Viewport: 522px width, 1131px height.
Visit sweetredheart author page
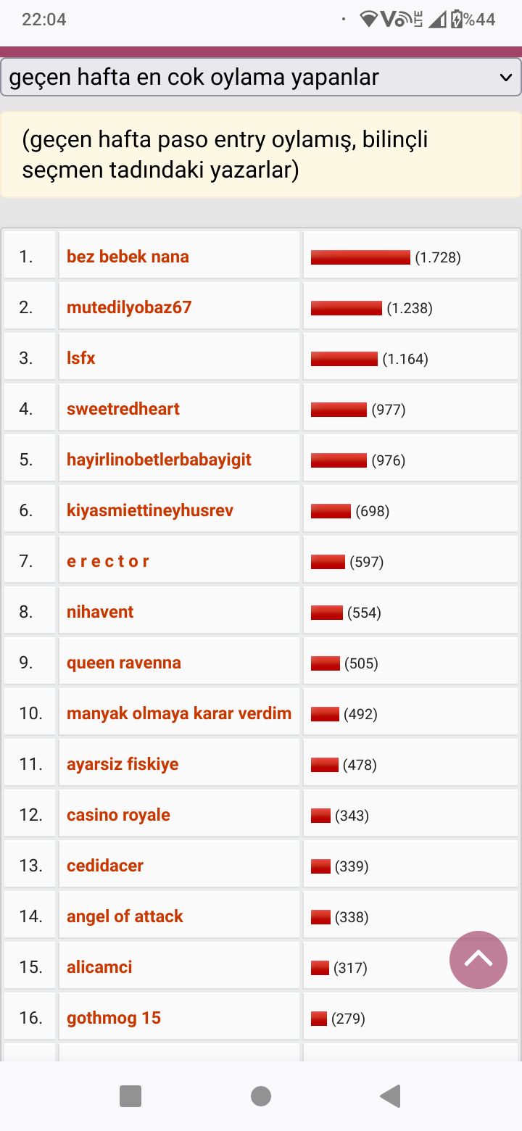pyautogui.click(x=123, y=409)
